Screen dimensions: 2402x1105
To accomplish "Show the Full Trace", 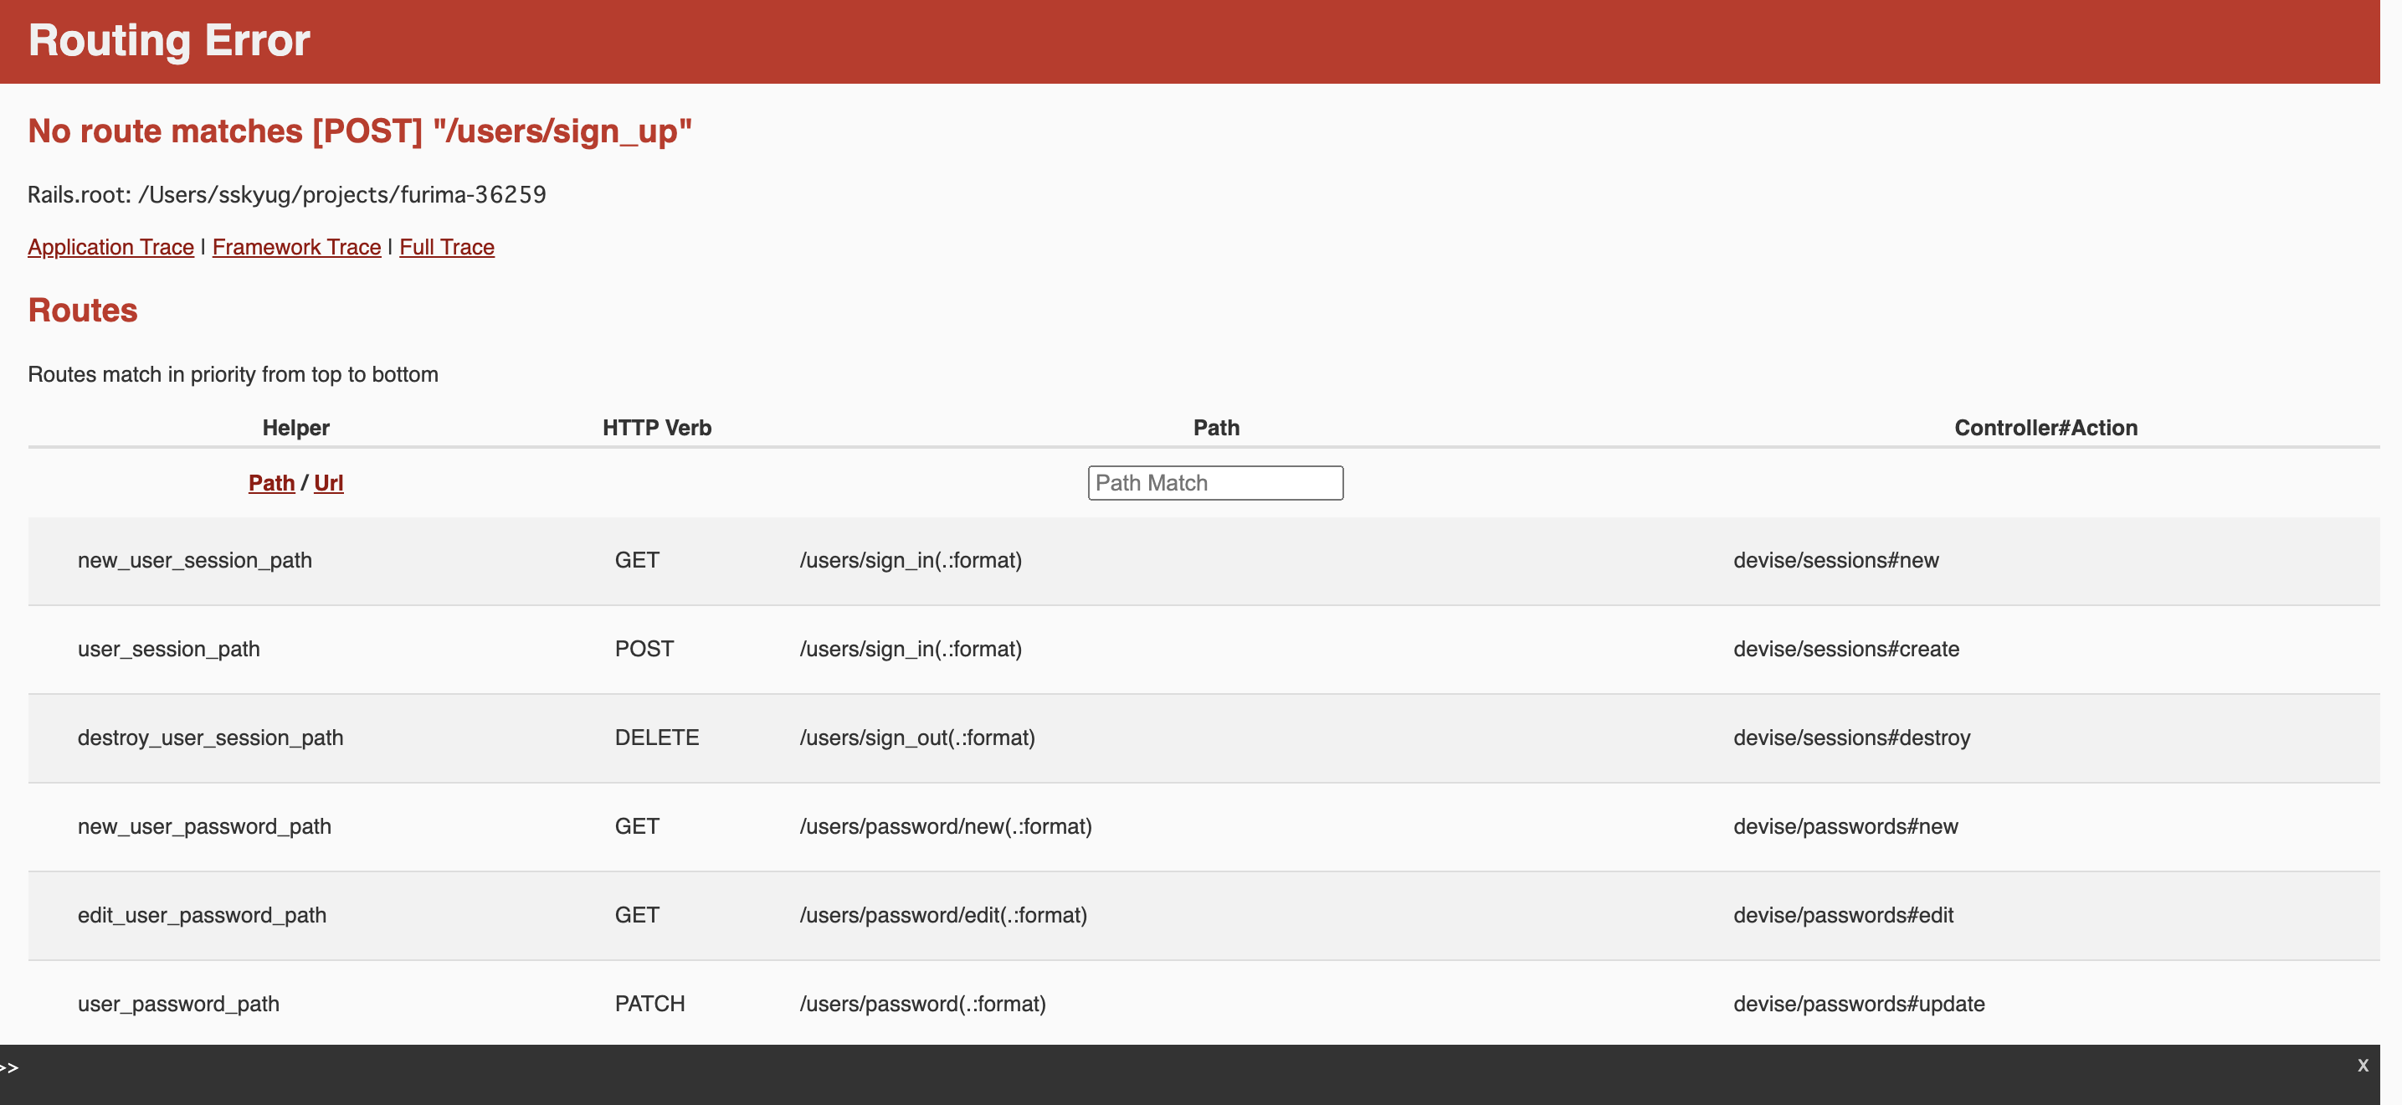I will click(447, 247).
